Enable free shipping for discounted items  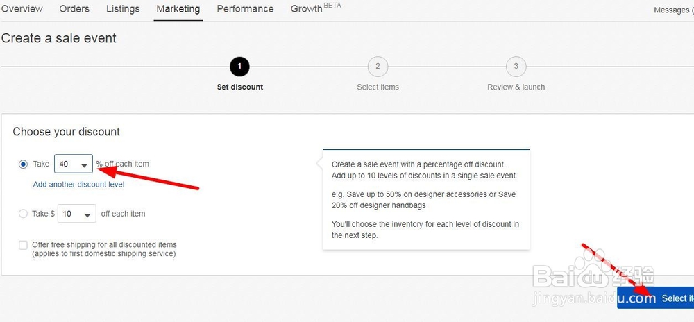coord(24,245)
